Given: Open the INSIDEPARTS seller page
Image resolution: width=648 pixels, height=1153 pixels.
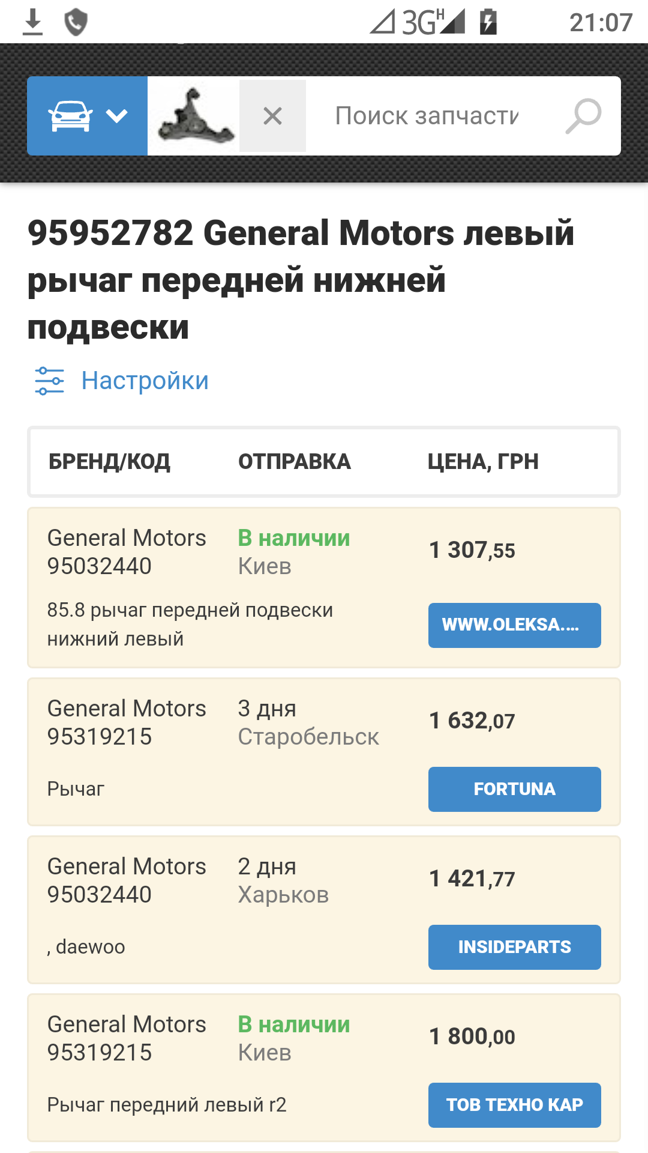Looking at the screenshot, I should point(514,947).
